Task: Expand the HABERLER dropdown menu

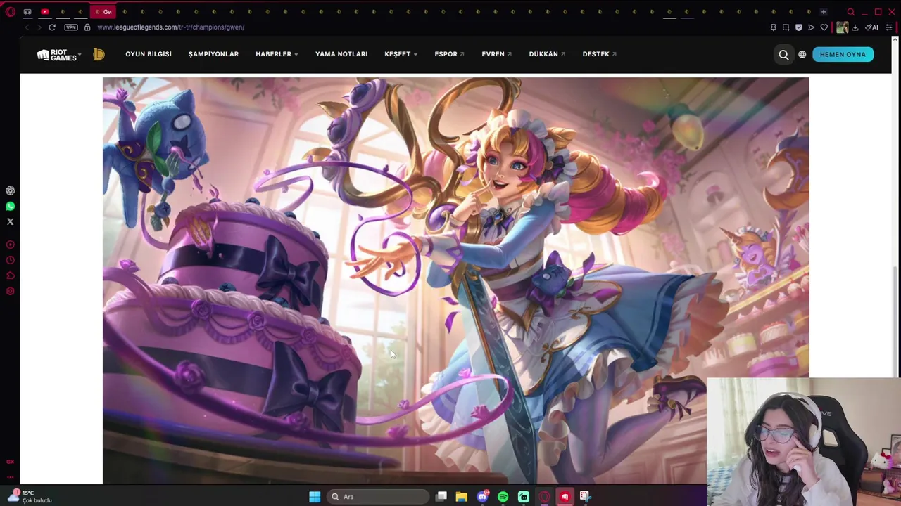Action: coord(277,54)
